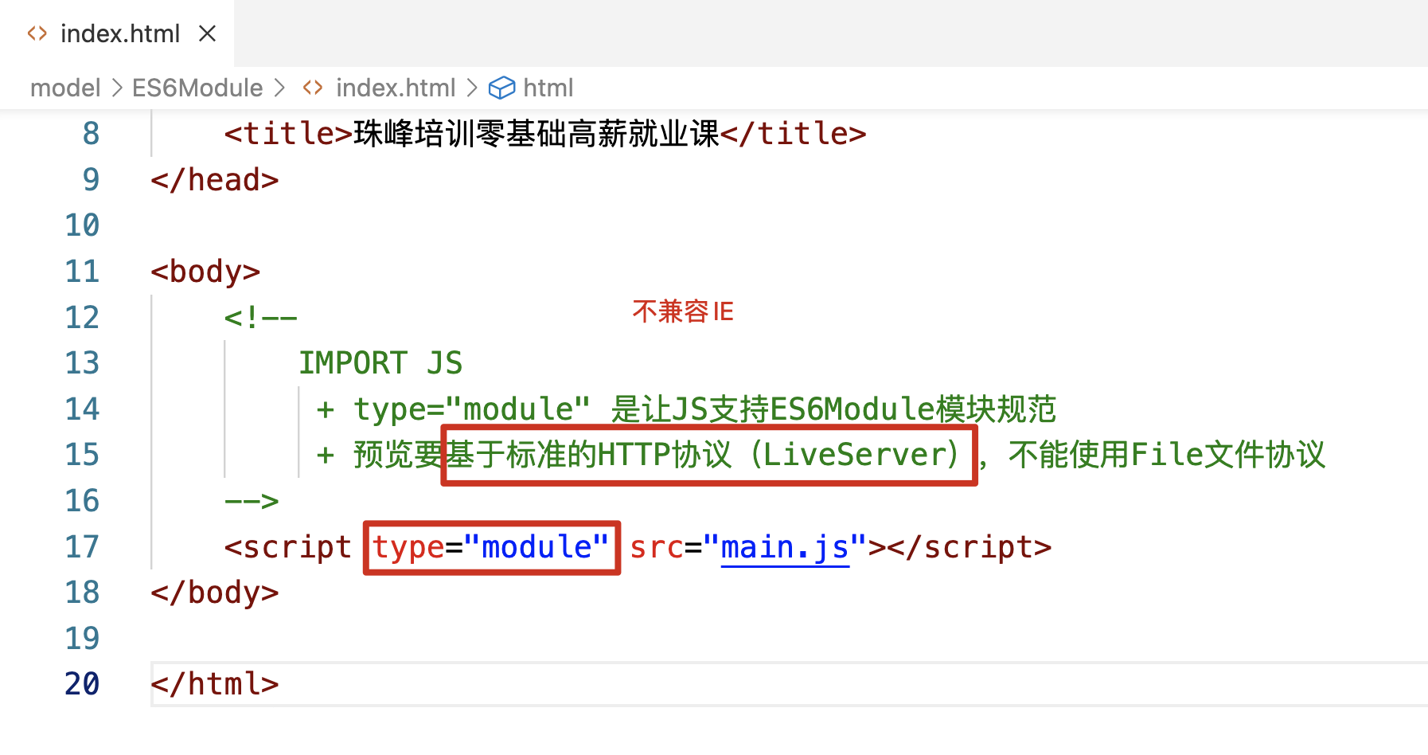Viewport: 1428px width, 755px height.
Task: Click the <script opening tag
Action: (x=288, y=547)
